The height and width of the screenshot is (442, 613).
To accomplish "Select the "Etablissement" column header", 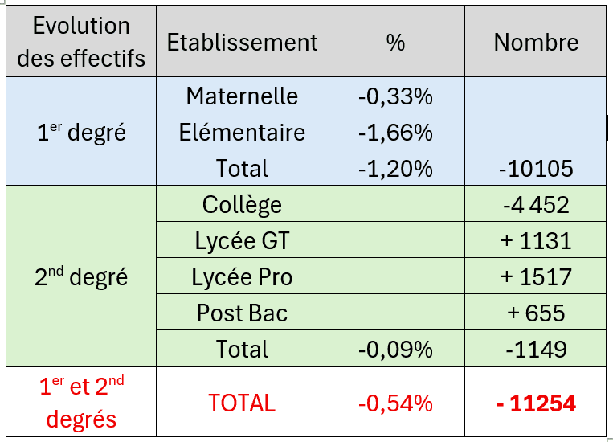I will coord(242,42).
